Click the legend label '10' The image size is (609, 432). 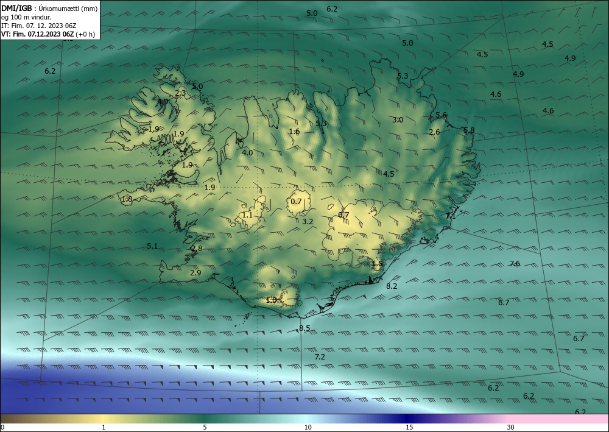click(308, 427)
